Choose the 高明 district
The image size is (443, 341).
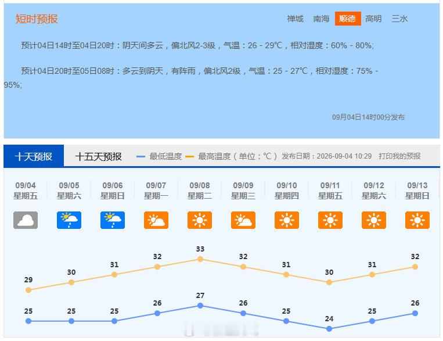pos(373,19)
